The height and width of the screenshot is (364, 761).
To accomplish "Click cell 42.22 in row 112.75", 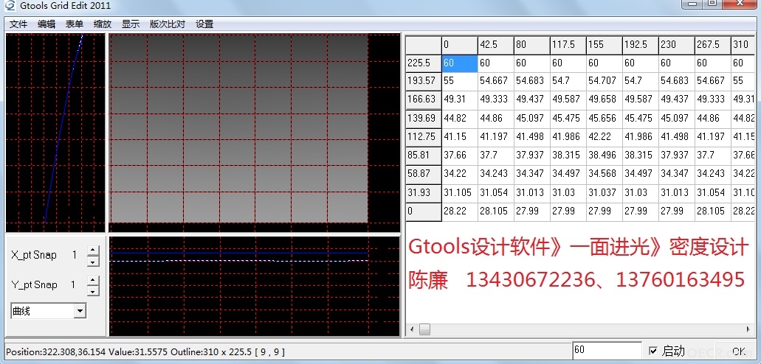I will coord(605,137).
